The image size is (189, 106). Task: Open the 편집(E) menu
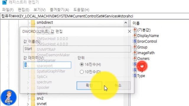(24, 10)
